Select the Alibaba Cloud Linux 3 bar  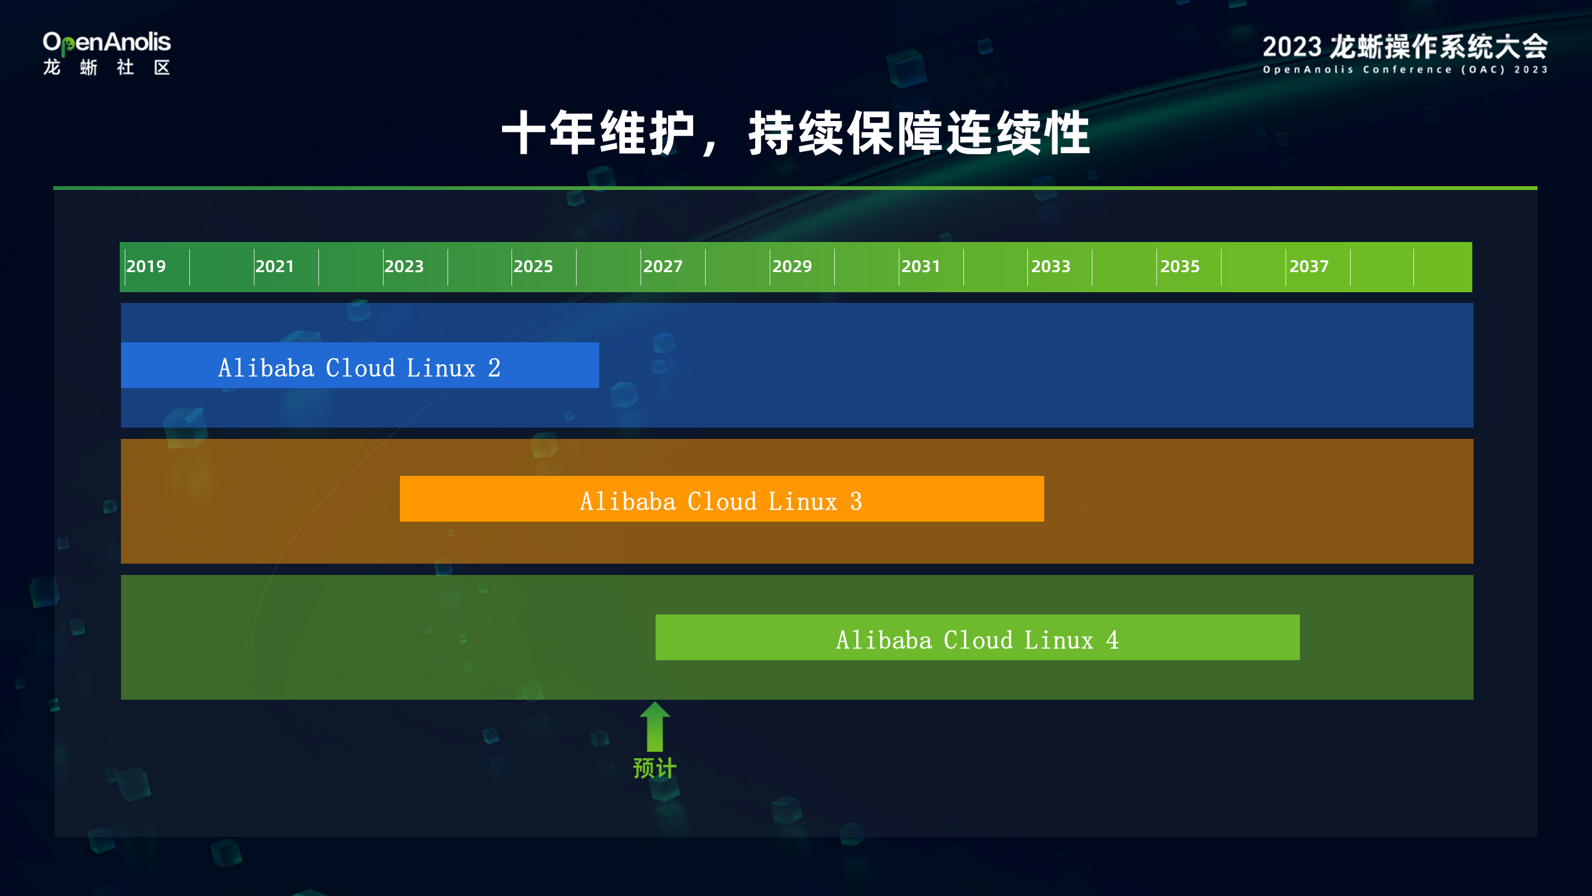pos(721,500)
